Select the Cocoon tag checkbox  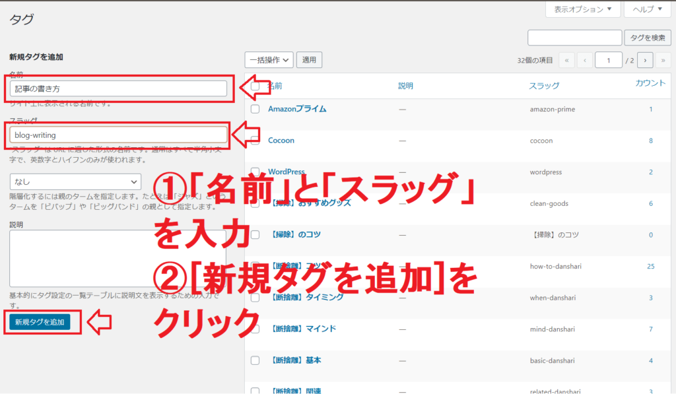coord(255,141)
